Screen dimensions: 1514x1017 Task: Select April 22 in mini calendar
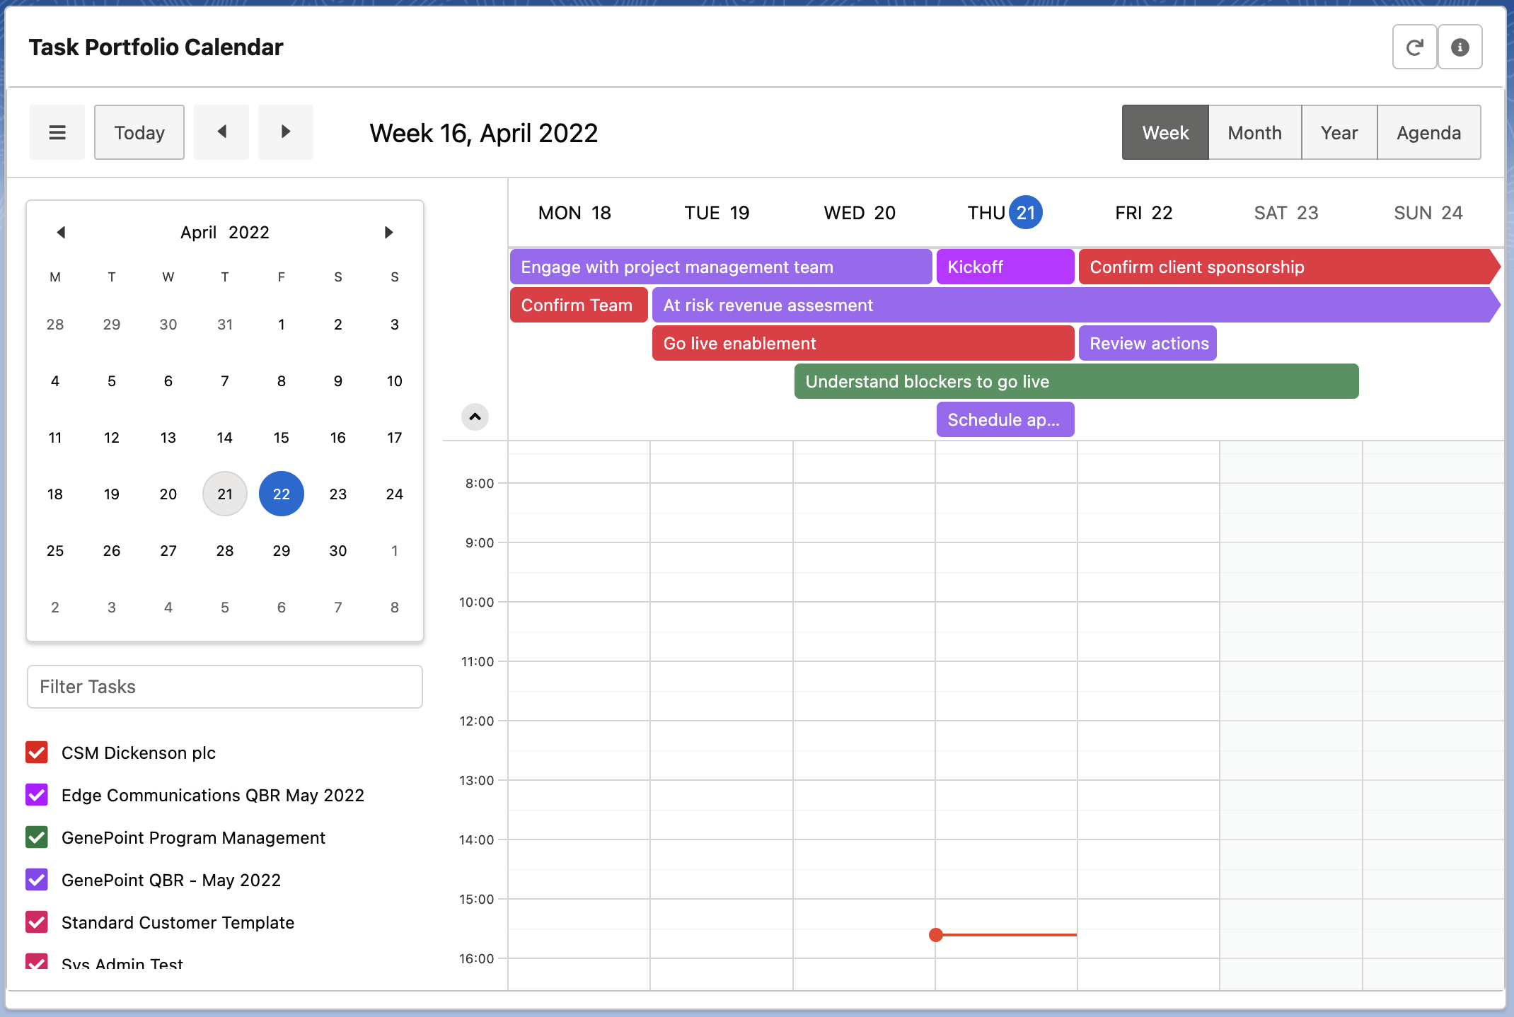[x=282, y=494]
